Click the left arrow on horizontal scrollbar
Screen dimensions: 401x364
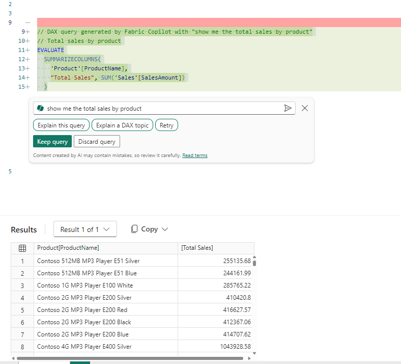[x=13, y=358]
